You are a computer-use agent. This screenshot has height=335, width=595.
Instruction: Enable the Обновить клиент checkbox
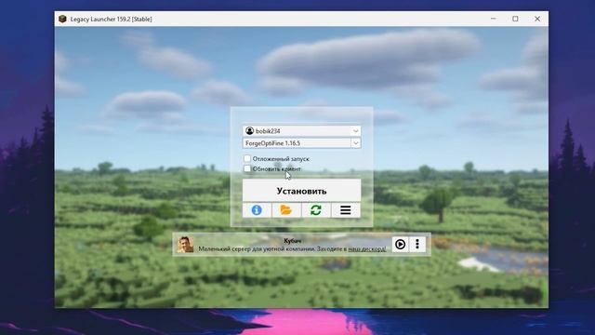point(247,168)
